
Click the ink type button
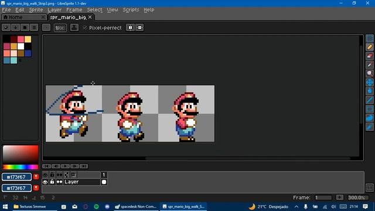[74, 28]
